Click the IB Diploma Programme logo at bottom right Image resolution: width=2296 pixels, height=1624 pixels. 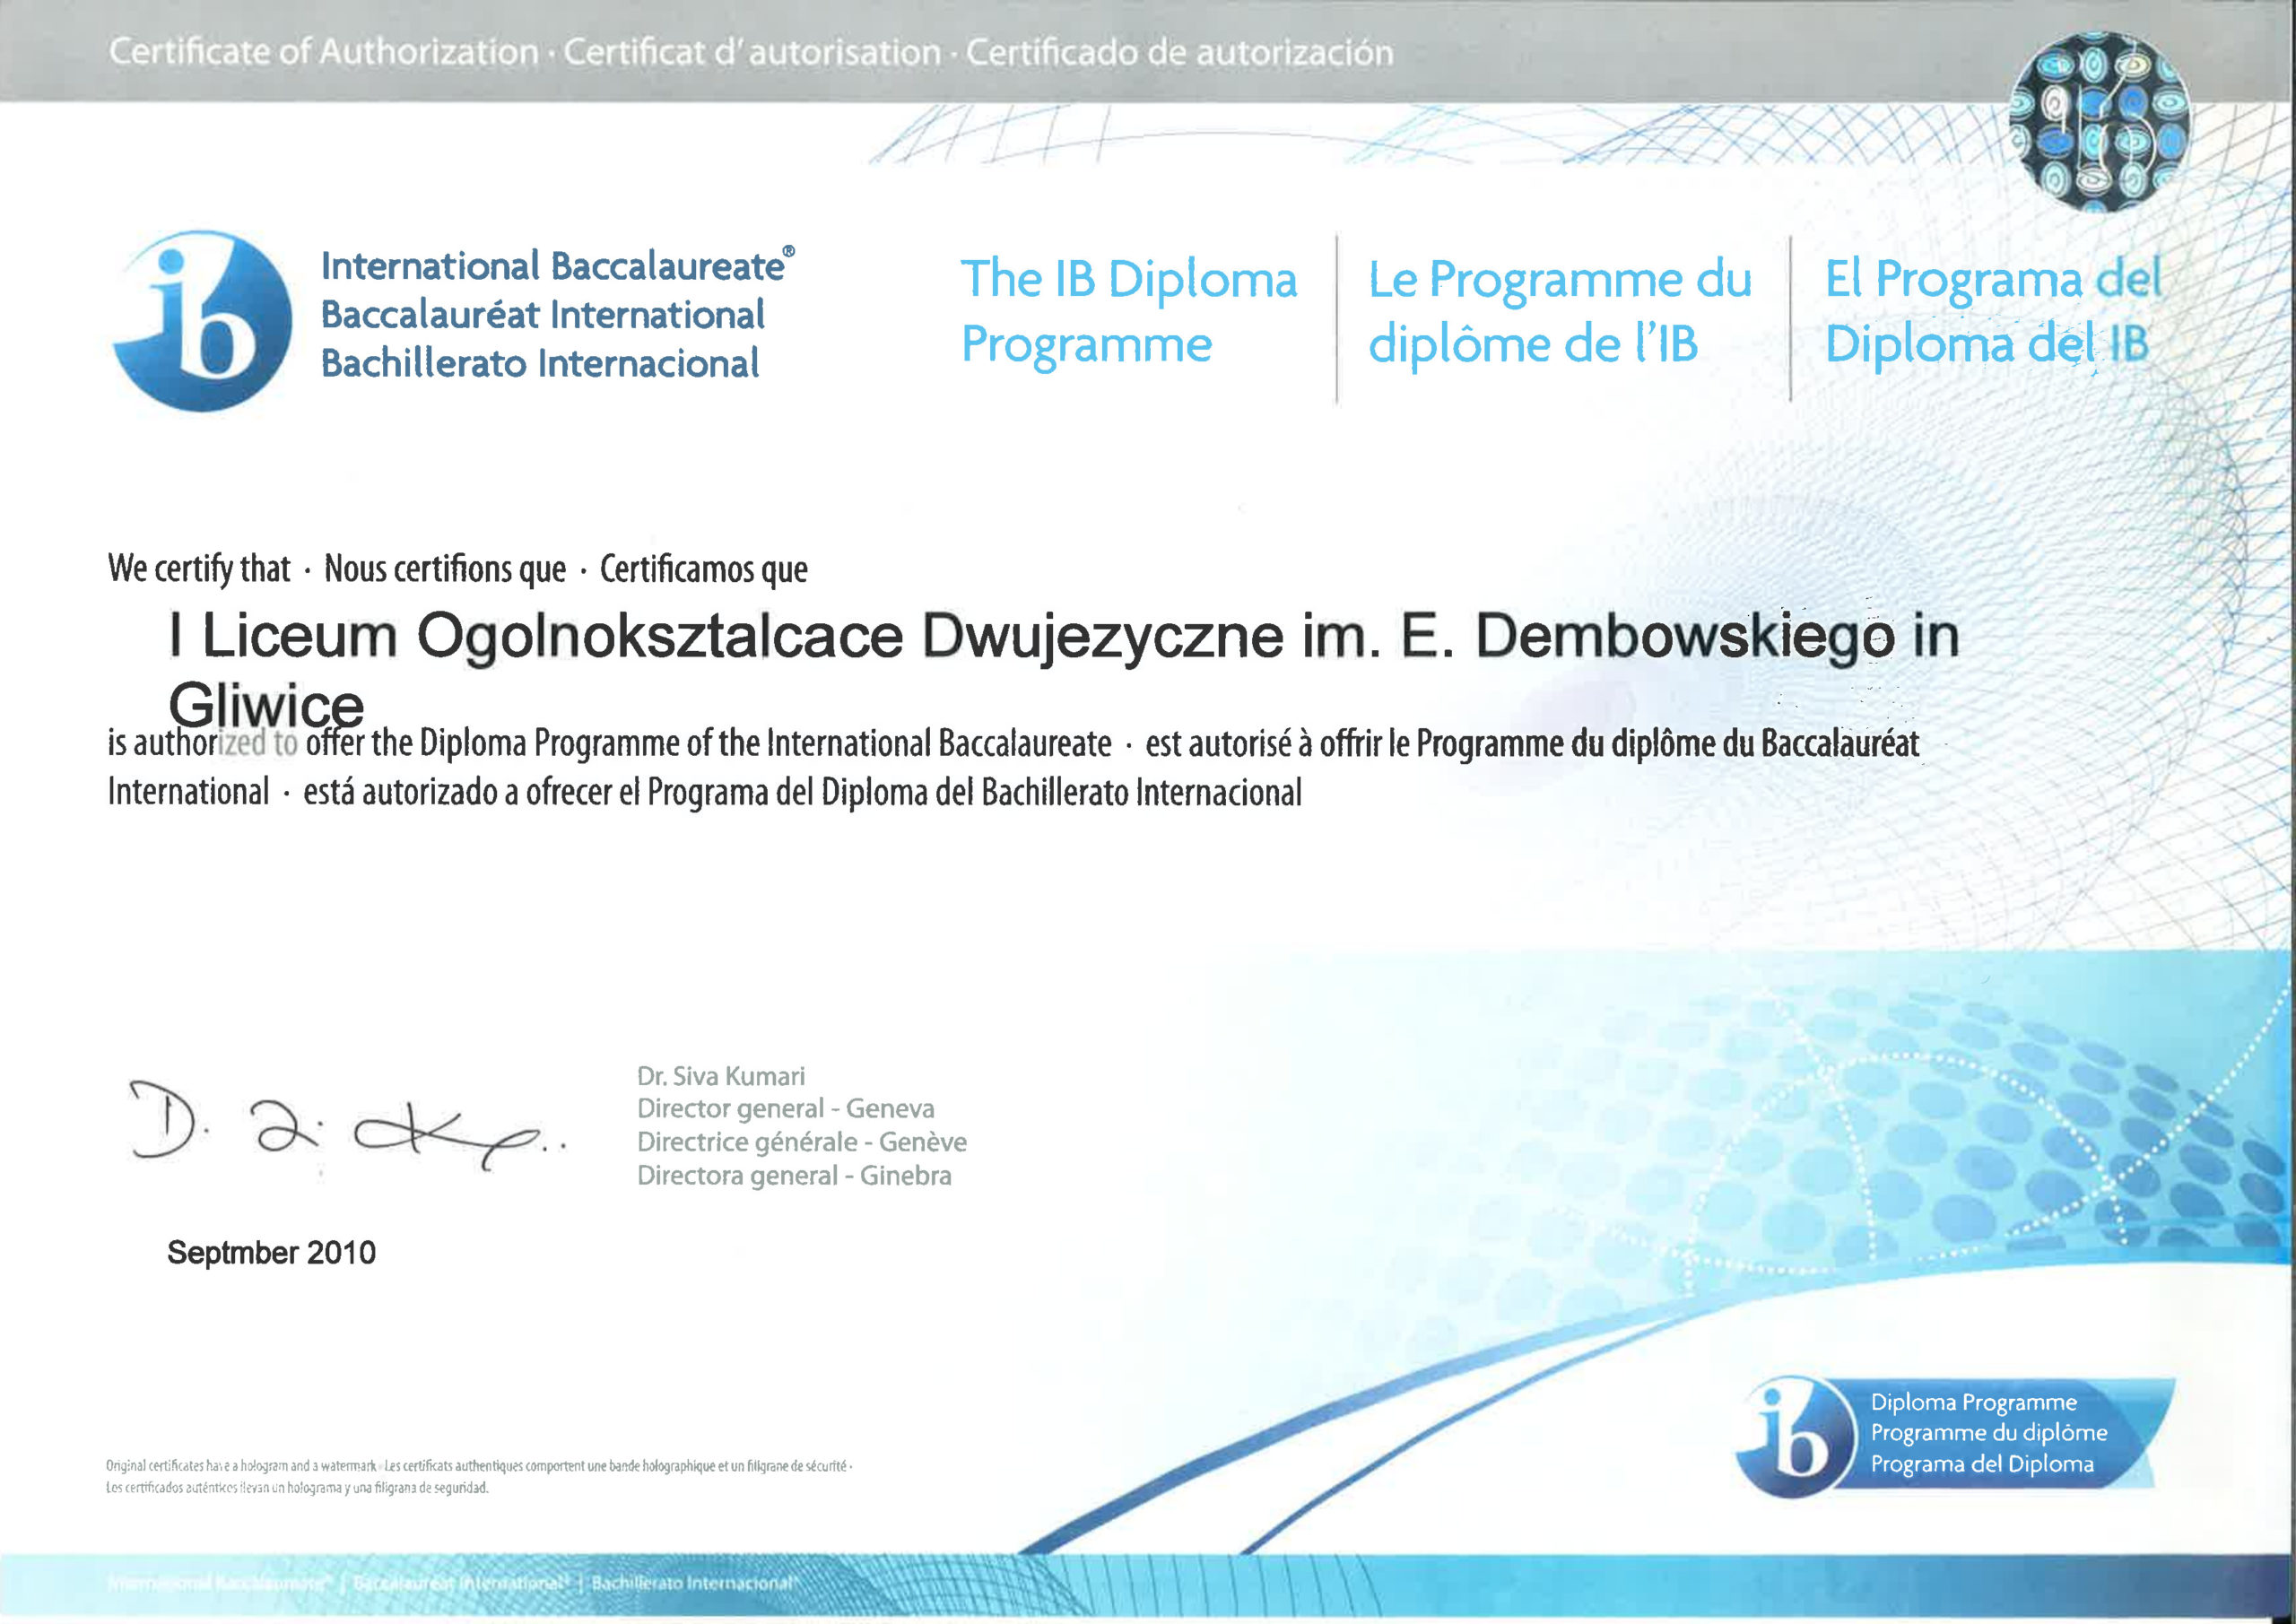1955,1437
